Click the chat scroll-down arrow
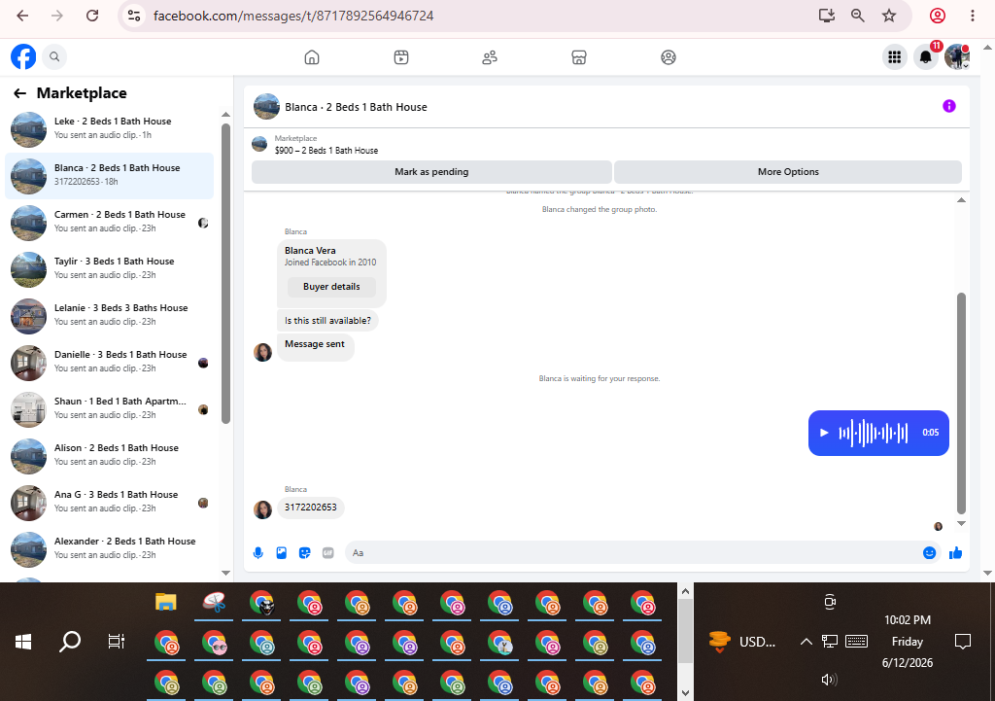Image resolution: width=995 pixels, height=701 pixels. (x=961, y=524)
